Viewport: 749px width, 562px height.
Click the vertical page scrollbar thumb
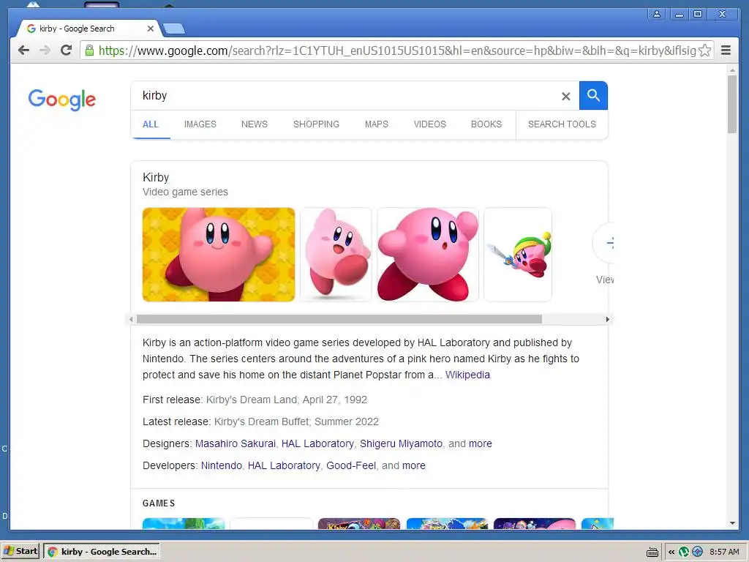pos(732,104)
